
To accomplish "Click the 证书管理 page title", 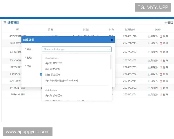I will 13,22.
